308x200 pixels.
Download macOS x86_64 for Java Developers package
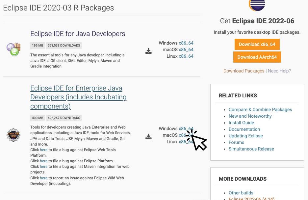tap(186, 50)
